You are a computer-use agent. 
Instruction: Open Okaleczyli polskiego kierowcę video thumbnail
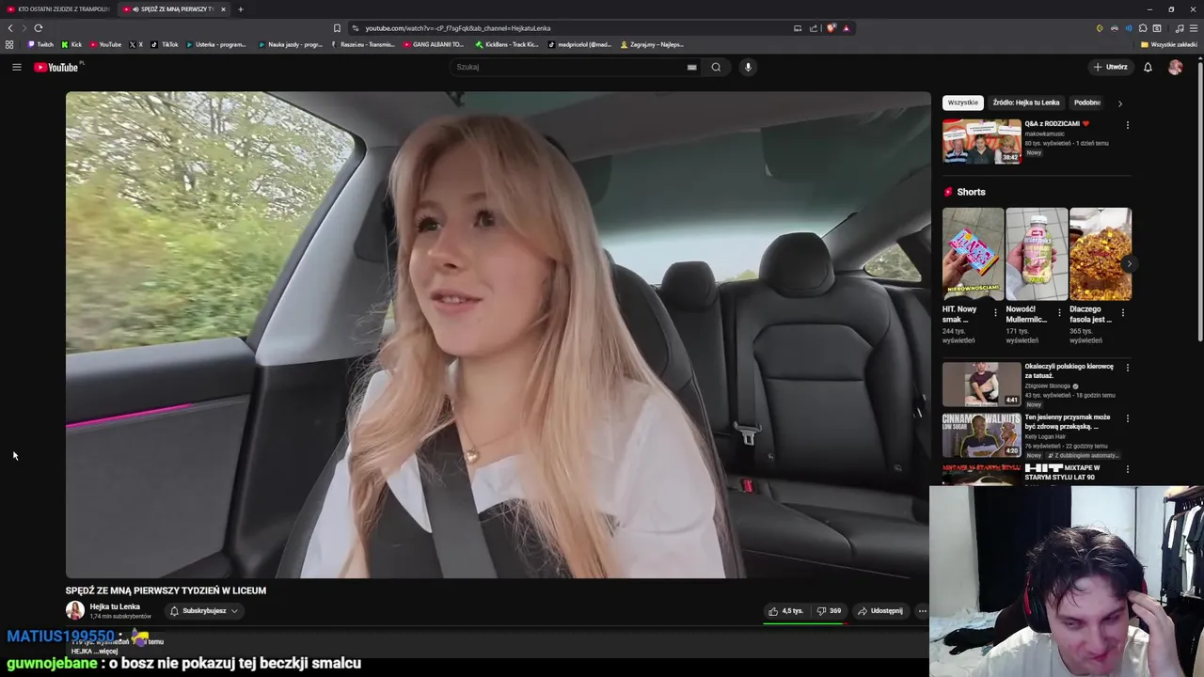pyautogui.click(x=981, y=384)
